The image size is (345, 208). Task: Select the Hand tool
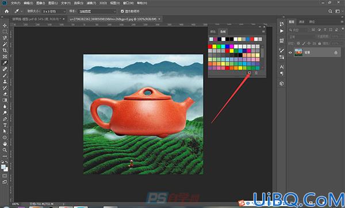(x=5, y=144)
